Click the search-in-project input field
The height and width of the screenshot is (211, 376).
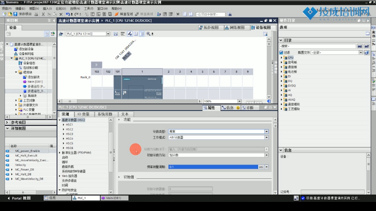pyautogui.click(x=211, y=14)
